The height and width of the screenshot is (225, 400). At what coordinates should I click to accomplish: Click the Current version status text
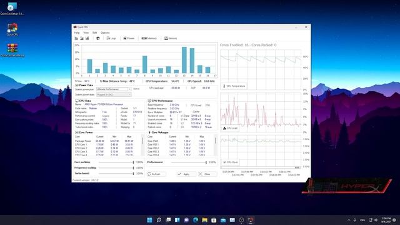pos(86,180)
